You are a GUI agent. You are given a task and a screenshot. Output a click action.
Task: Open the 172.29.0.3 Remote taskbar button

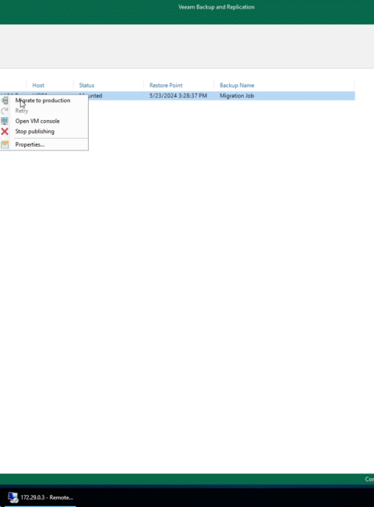coord(41,498)
